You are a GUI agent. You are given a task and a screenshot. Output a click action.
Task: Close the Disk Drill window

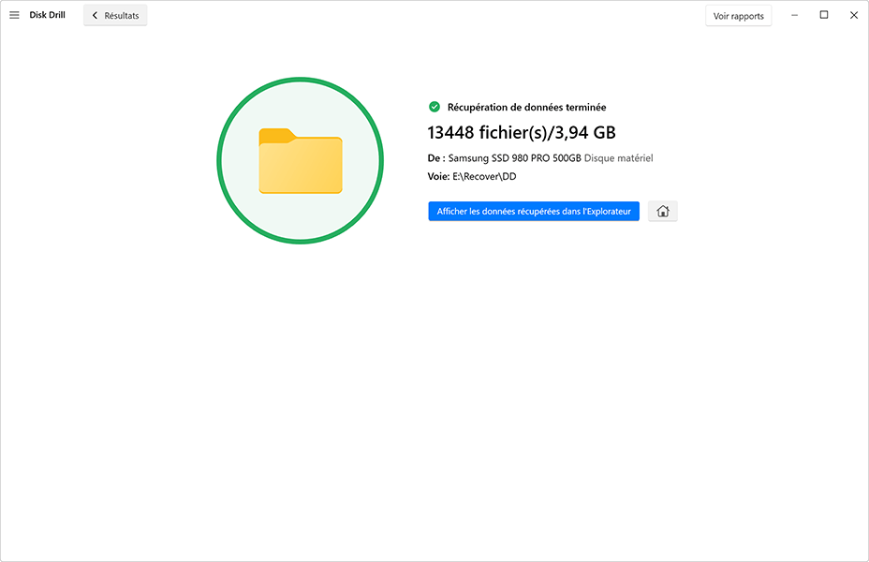[x=854, y=15]
